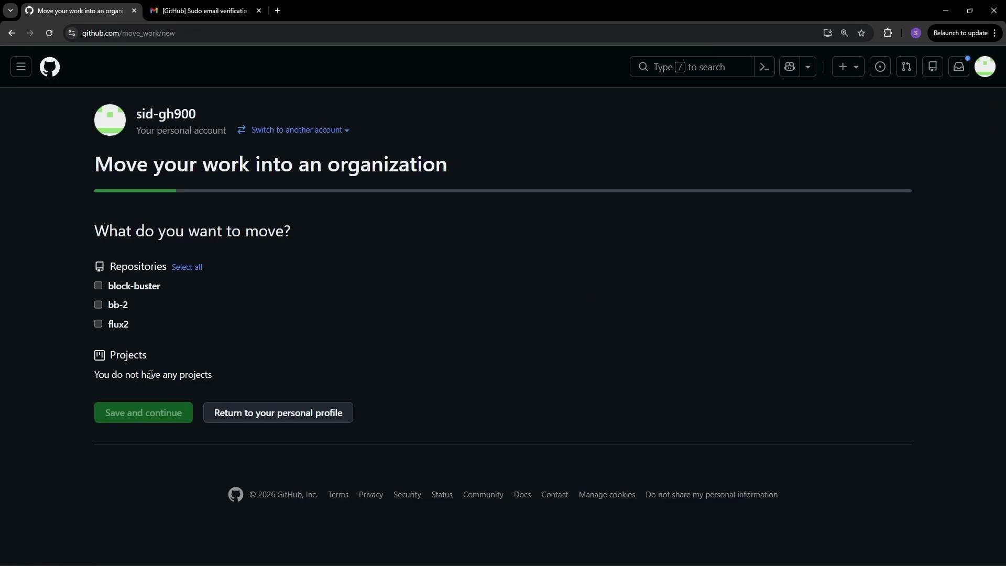This screenshot has width=1006, height=566.
Task: Open the Pull requests icon in header
Action: point(906,67)
